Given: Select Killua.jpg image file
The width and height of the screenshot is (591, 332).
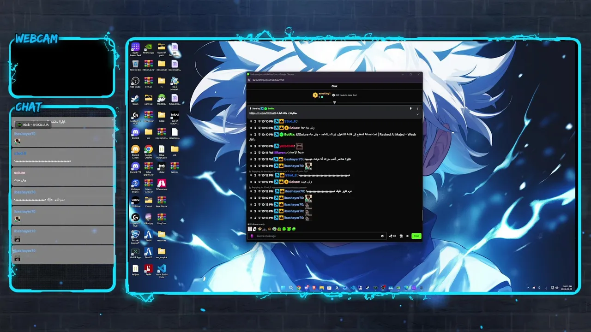Looking at the screenshot, I should tap(148, 219).
